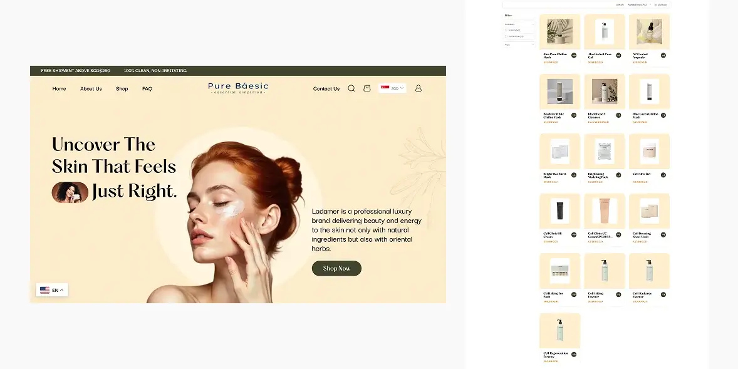Open the SGD currency selector dropdown
Screen dimensions: 738x369
(x=392, y=88)
